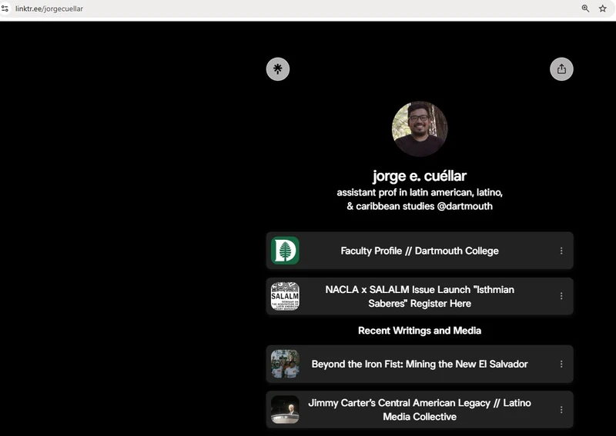This screenshot has width=616, height=436.
Task: Click the Recent Writings and Media heading
Action: click(420, 331)
